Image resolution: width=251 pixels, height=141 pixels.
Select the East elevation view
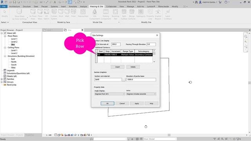[13, 59]
